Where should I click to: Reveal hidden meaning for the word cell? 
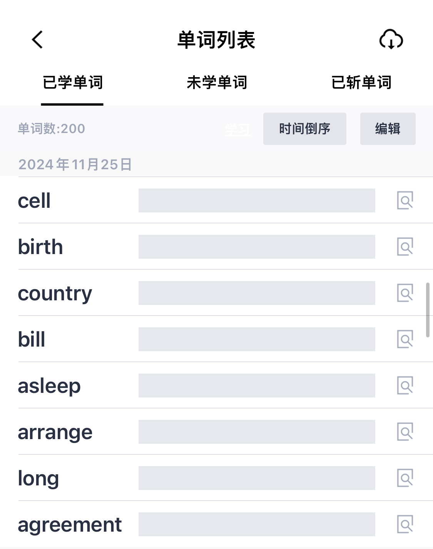coord(257,200)
